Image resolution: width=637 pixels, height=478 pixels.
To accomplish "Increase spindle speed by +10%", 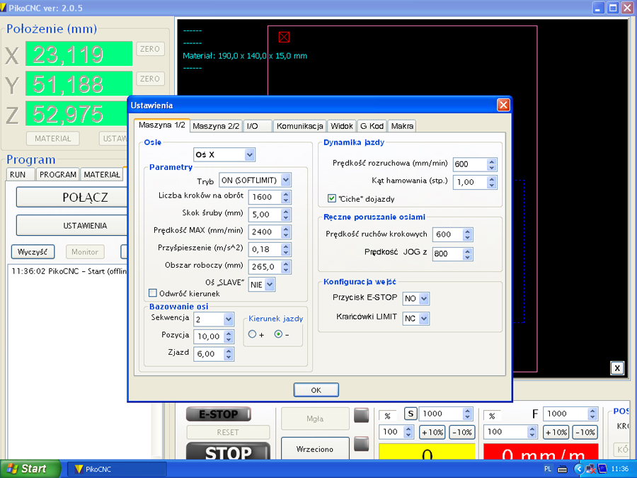I will (432, 433).
